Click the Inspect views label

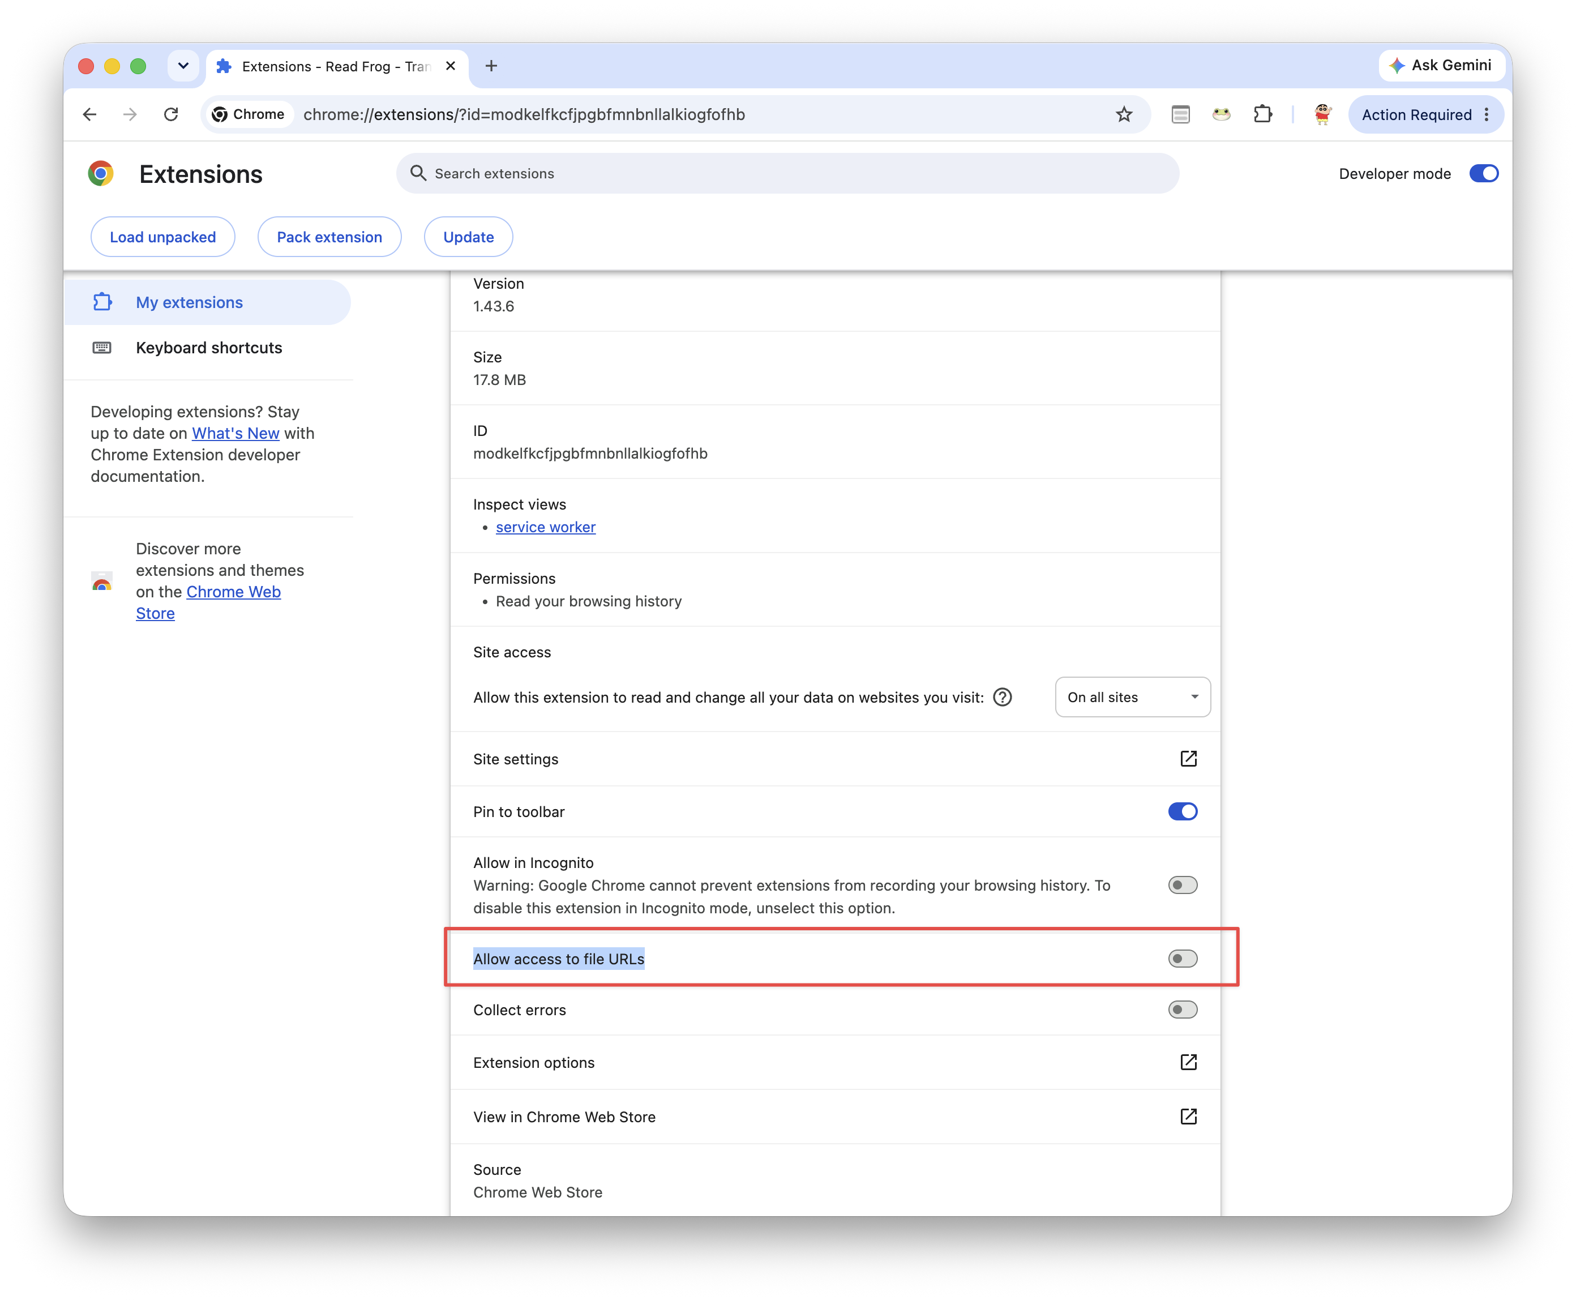click(x=520, y=504)
